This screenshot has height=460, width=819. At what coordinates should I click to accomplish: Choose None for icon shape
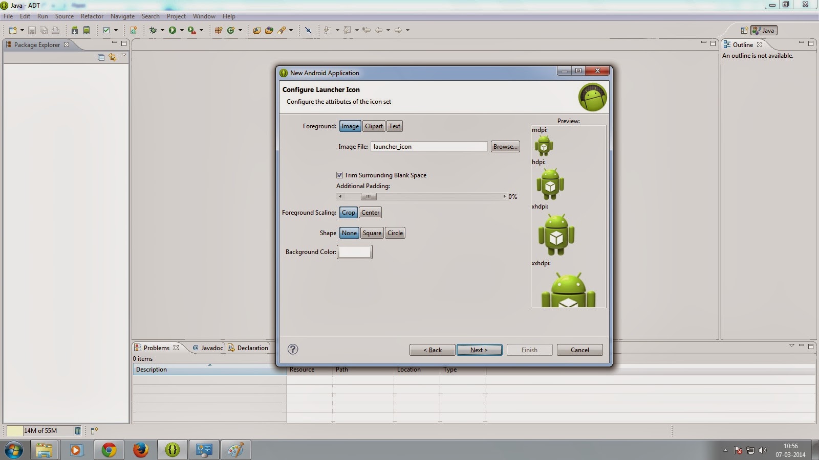point(349,233)
